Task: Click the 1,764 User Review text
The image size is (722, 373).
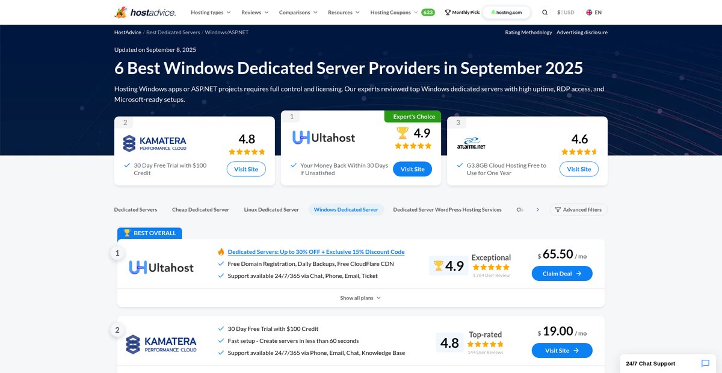Action: tap(491, 275)
